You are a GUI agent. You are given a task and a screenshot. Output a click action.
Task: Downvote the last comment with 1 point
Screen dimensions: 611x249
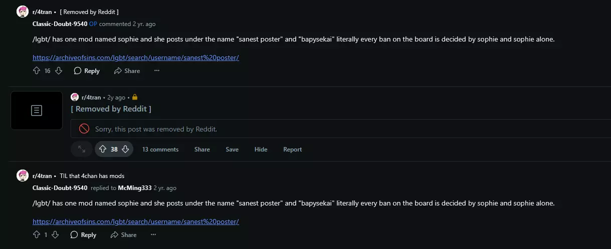55,235
